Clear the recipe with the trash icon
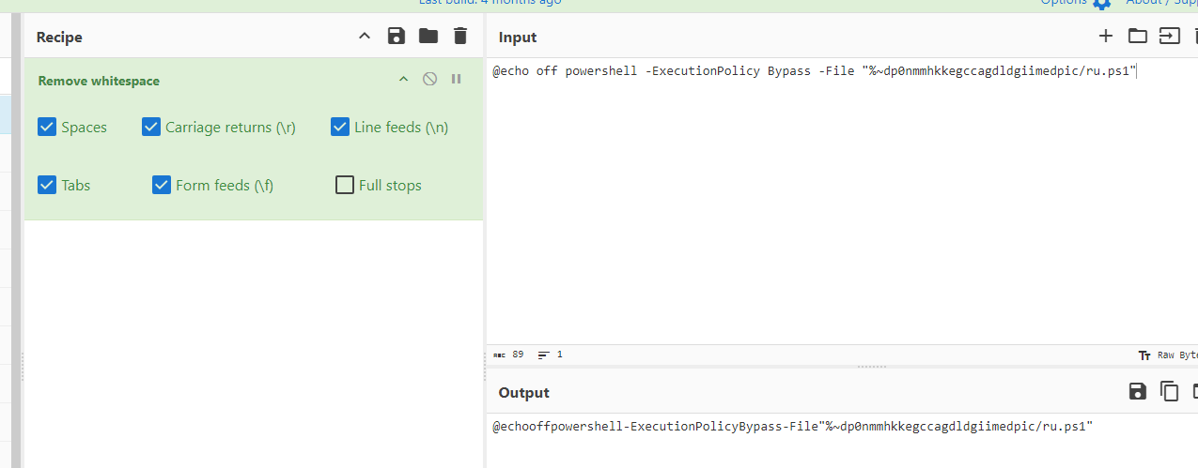Screen dimensions: 1198x468 click(x=459, y=37)
